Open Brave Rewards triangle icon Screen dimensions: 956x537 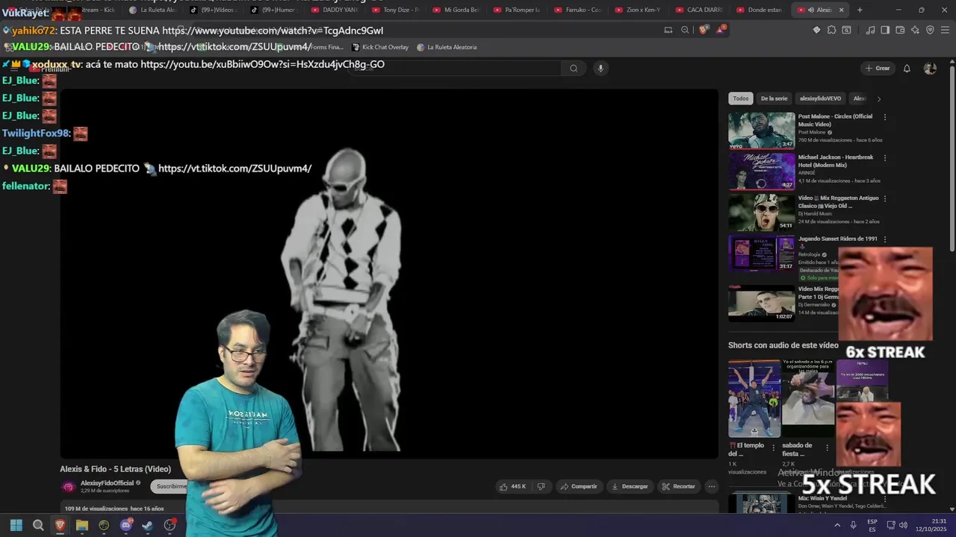pyautogui.click(x=721, y=30)
